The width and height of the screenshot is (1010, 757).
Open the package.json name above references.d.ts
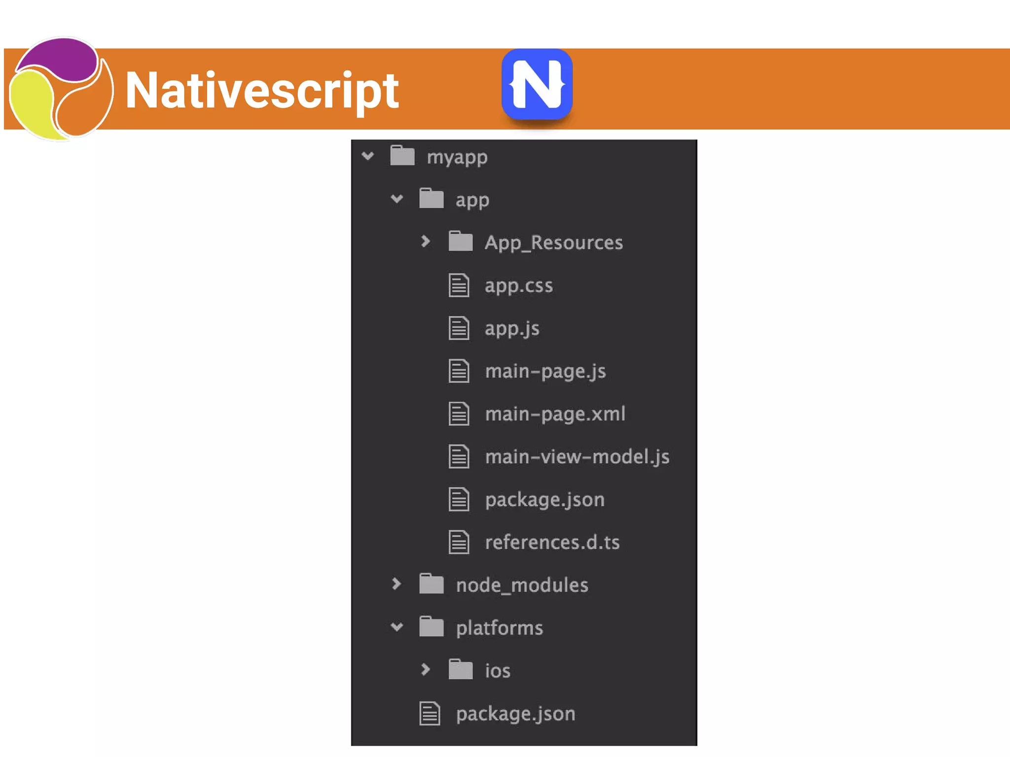point(545,500)
